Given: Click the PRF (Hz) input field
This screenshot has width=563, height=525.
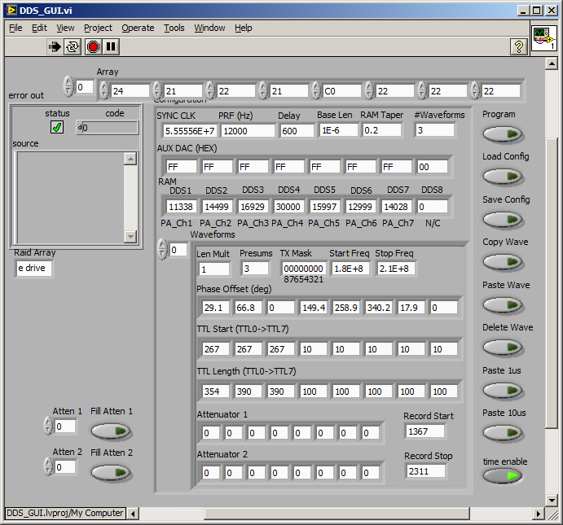Looking at the screenshot, I should [x=246, y=130].
